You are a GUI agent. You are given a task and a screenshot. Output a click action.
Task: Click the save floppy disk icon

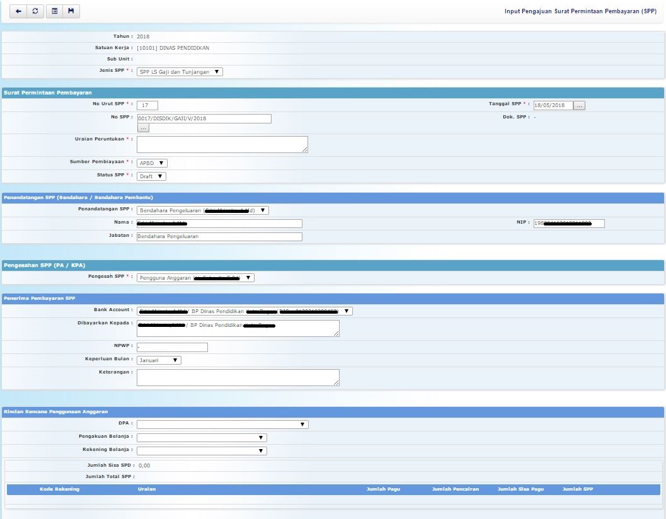pos(71,11)
